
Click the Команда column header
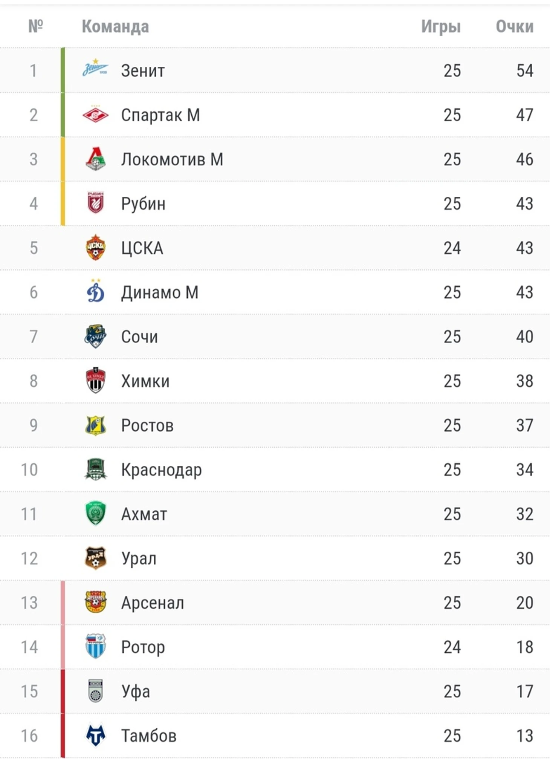click(x=115, y=27)
